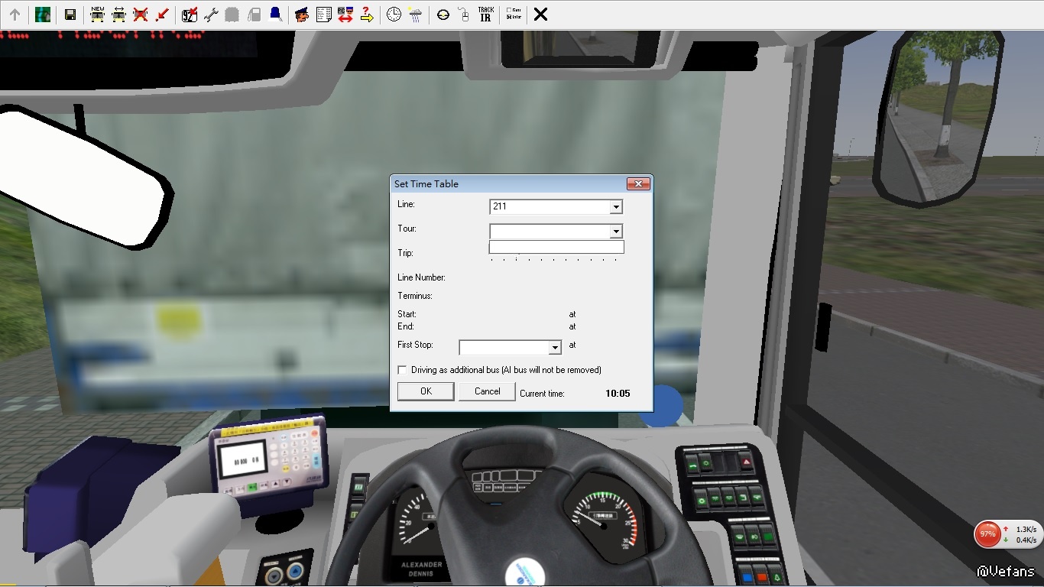1044x587 pixels.
Task: Confirm the timetable with OK
Action: point(426,391)
